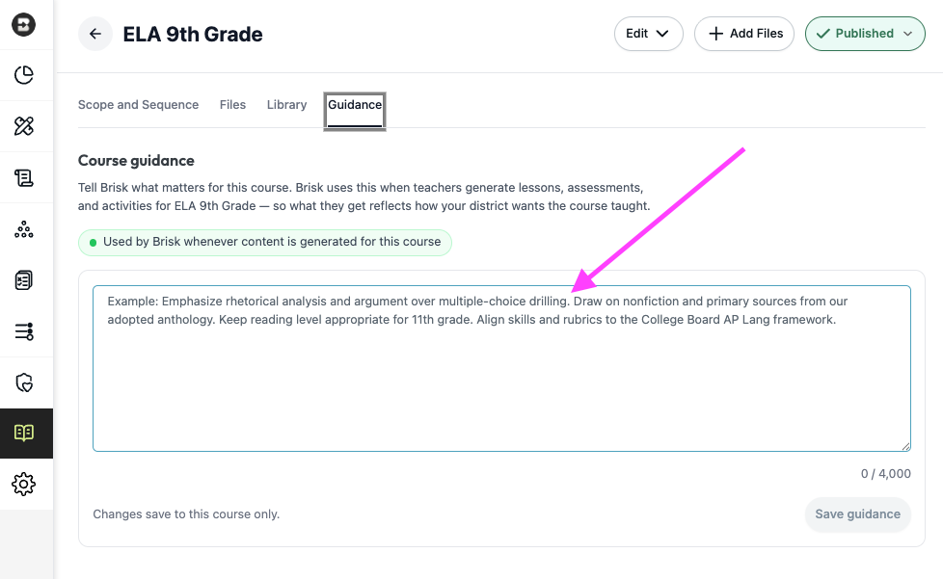Open the scroll document sidebar icon
The height and width of the screenshot is (579, 943).
pos(23,178)
